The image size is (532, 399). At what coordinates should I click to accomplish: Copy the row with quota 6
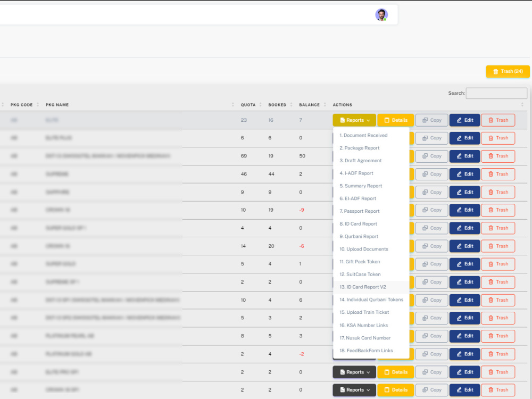(x=431, y=138)
